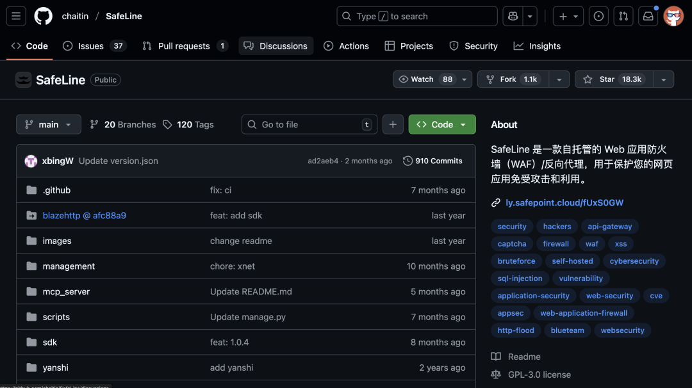Click the yanshi folder icon
This screenshot has height=388, width=692.
point(31,368)
